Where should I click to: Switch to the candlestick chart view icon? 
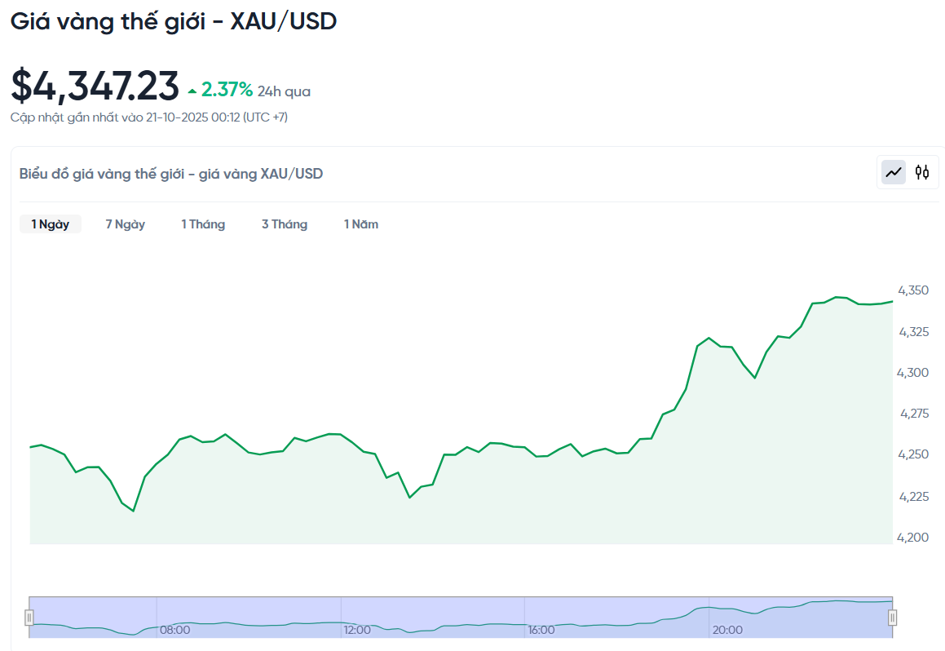tap(922, 172)
